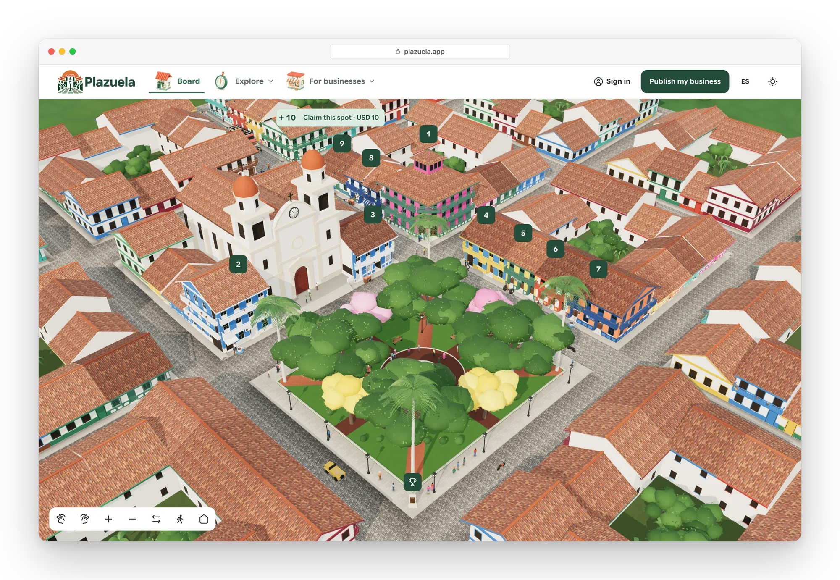
Task: Select map marker number 8
Action: coord(371,158)
